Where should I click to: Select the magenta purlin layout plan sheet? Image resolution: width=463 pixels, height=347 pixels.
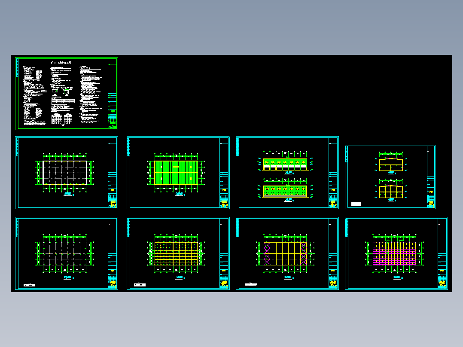tap(396, 253)
